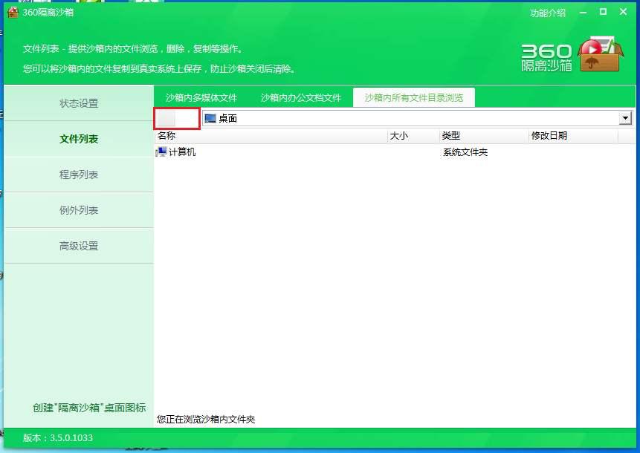
Task: Open 高级设置 in sidebar
Action: coord(79,246)
